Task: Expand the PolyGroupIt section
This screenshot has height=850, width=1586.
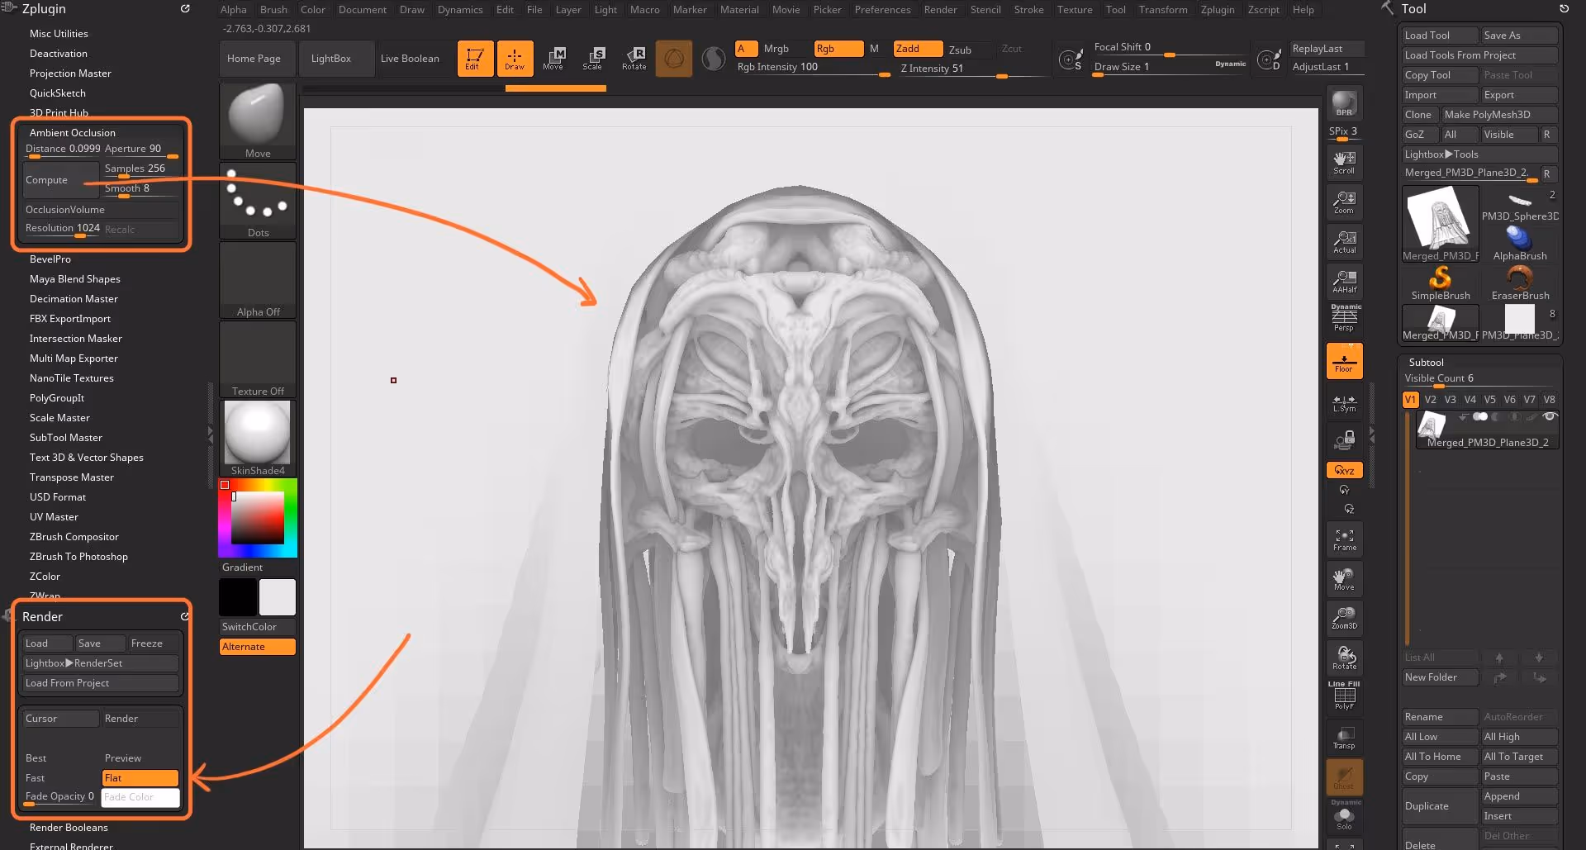Action: 57,398
